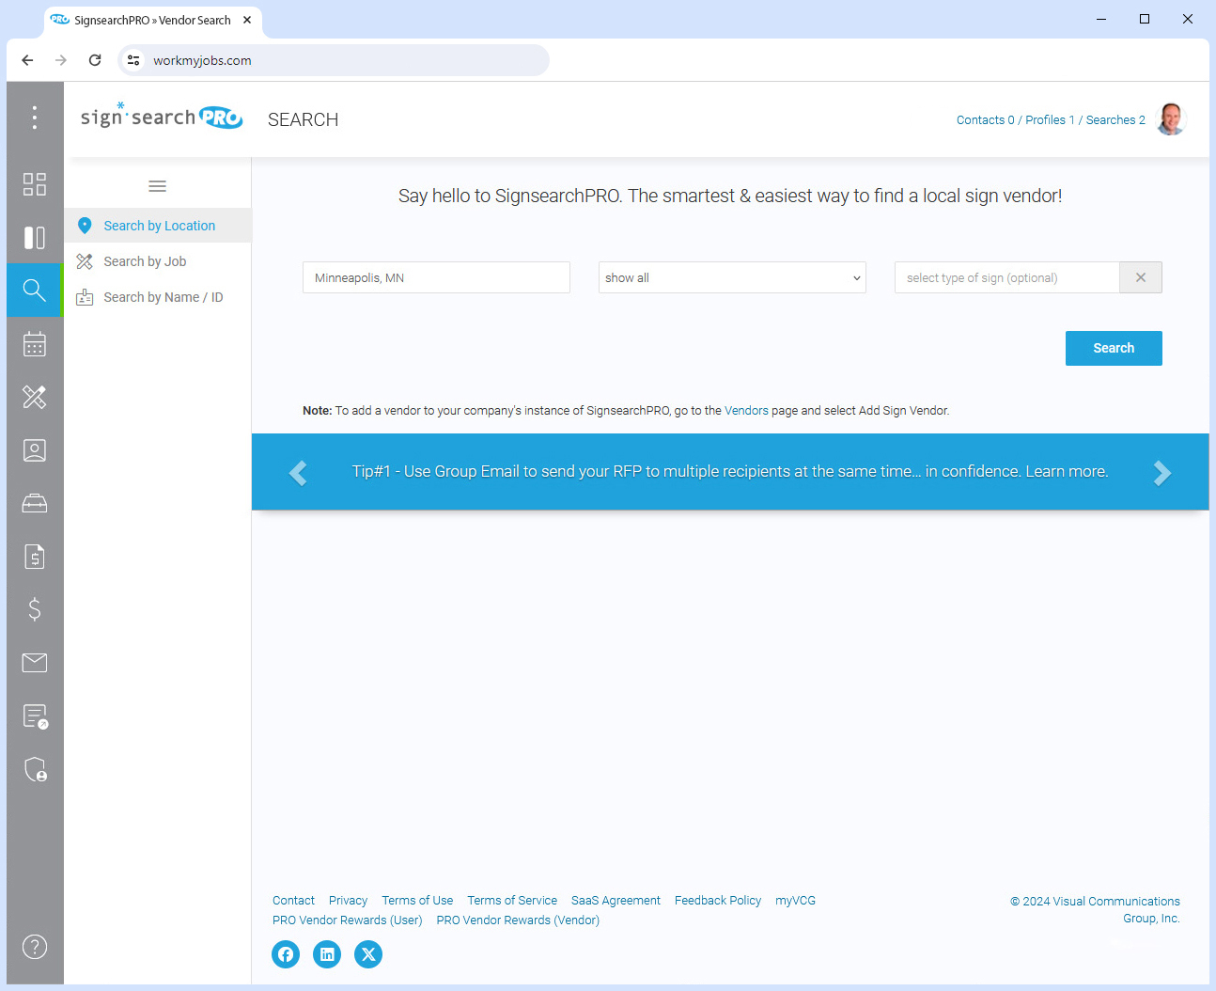
Task: Select the magnifier search icon in sidebar
Action: 35,291
